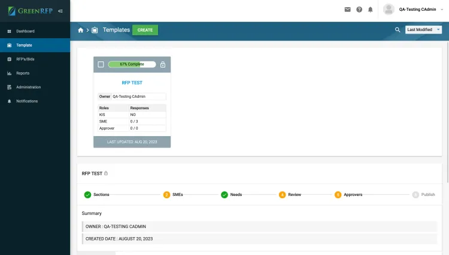Open the QA-Testing CAdmin account dropdown arrow

[442, 10]
